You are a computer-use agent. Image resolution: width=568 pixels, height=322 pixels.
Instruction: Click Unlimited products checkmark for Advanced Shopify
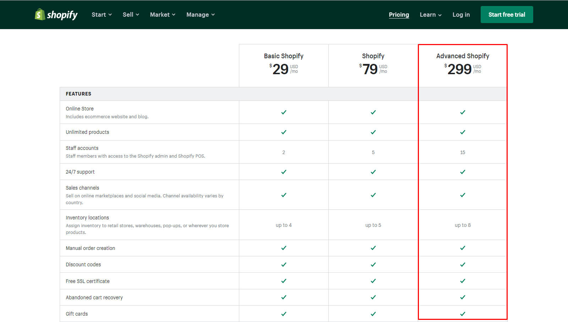tap(463, 132)
